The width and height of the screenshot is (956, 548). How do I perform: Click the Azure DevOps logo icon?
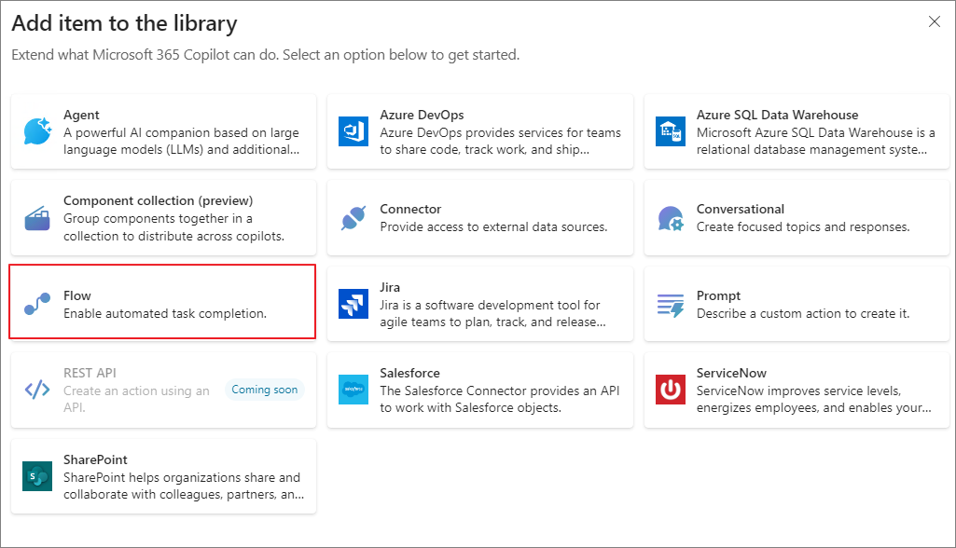point(353,131)
